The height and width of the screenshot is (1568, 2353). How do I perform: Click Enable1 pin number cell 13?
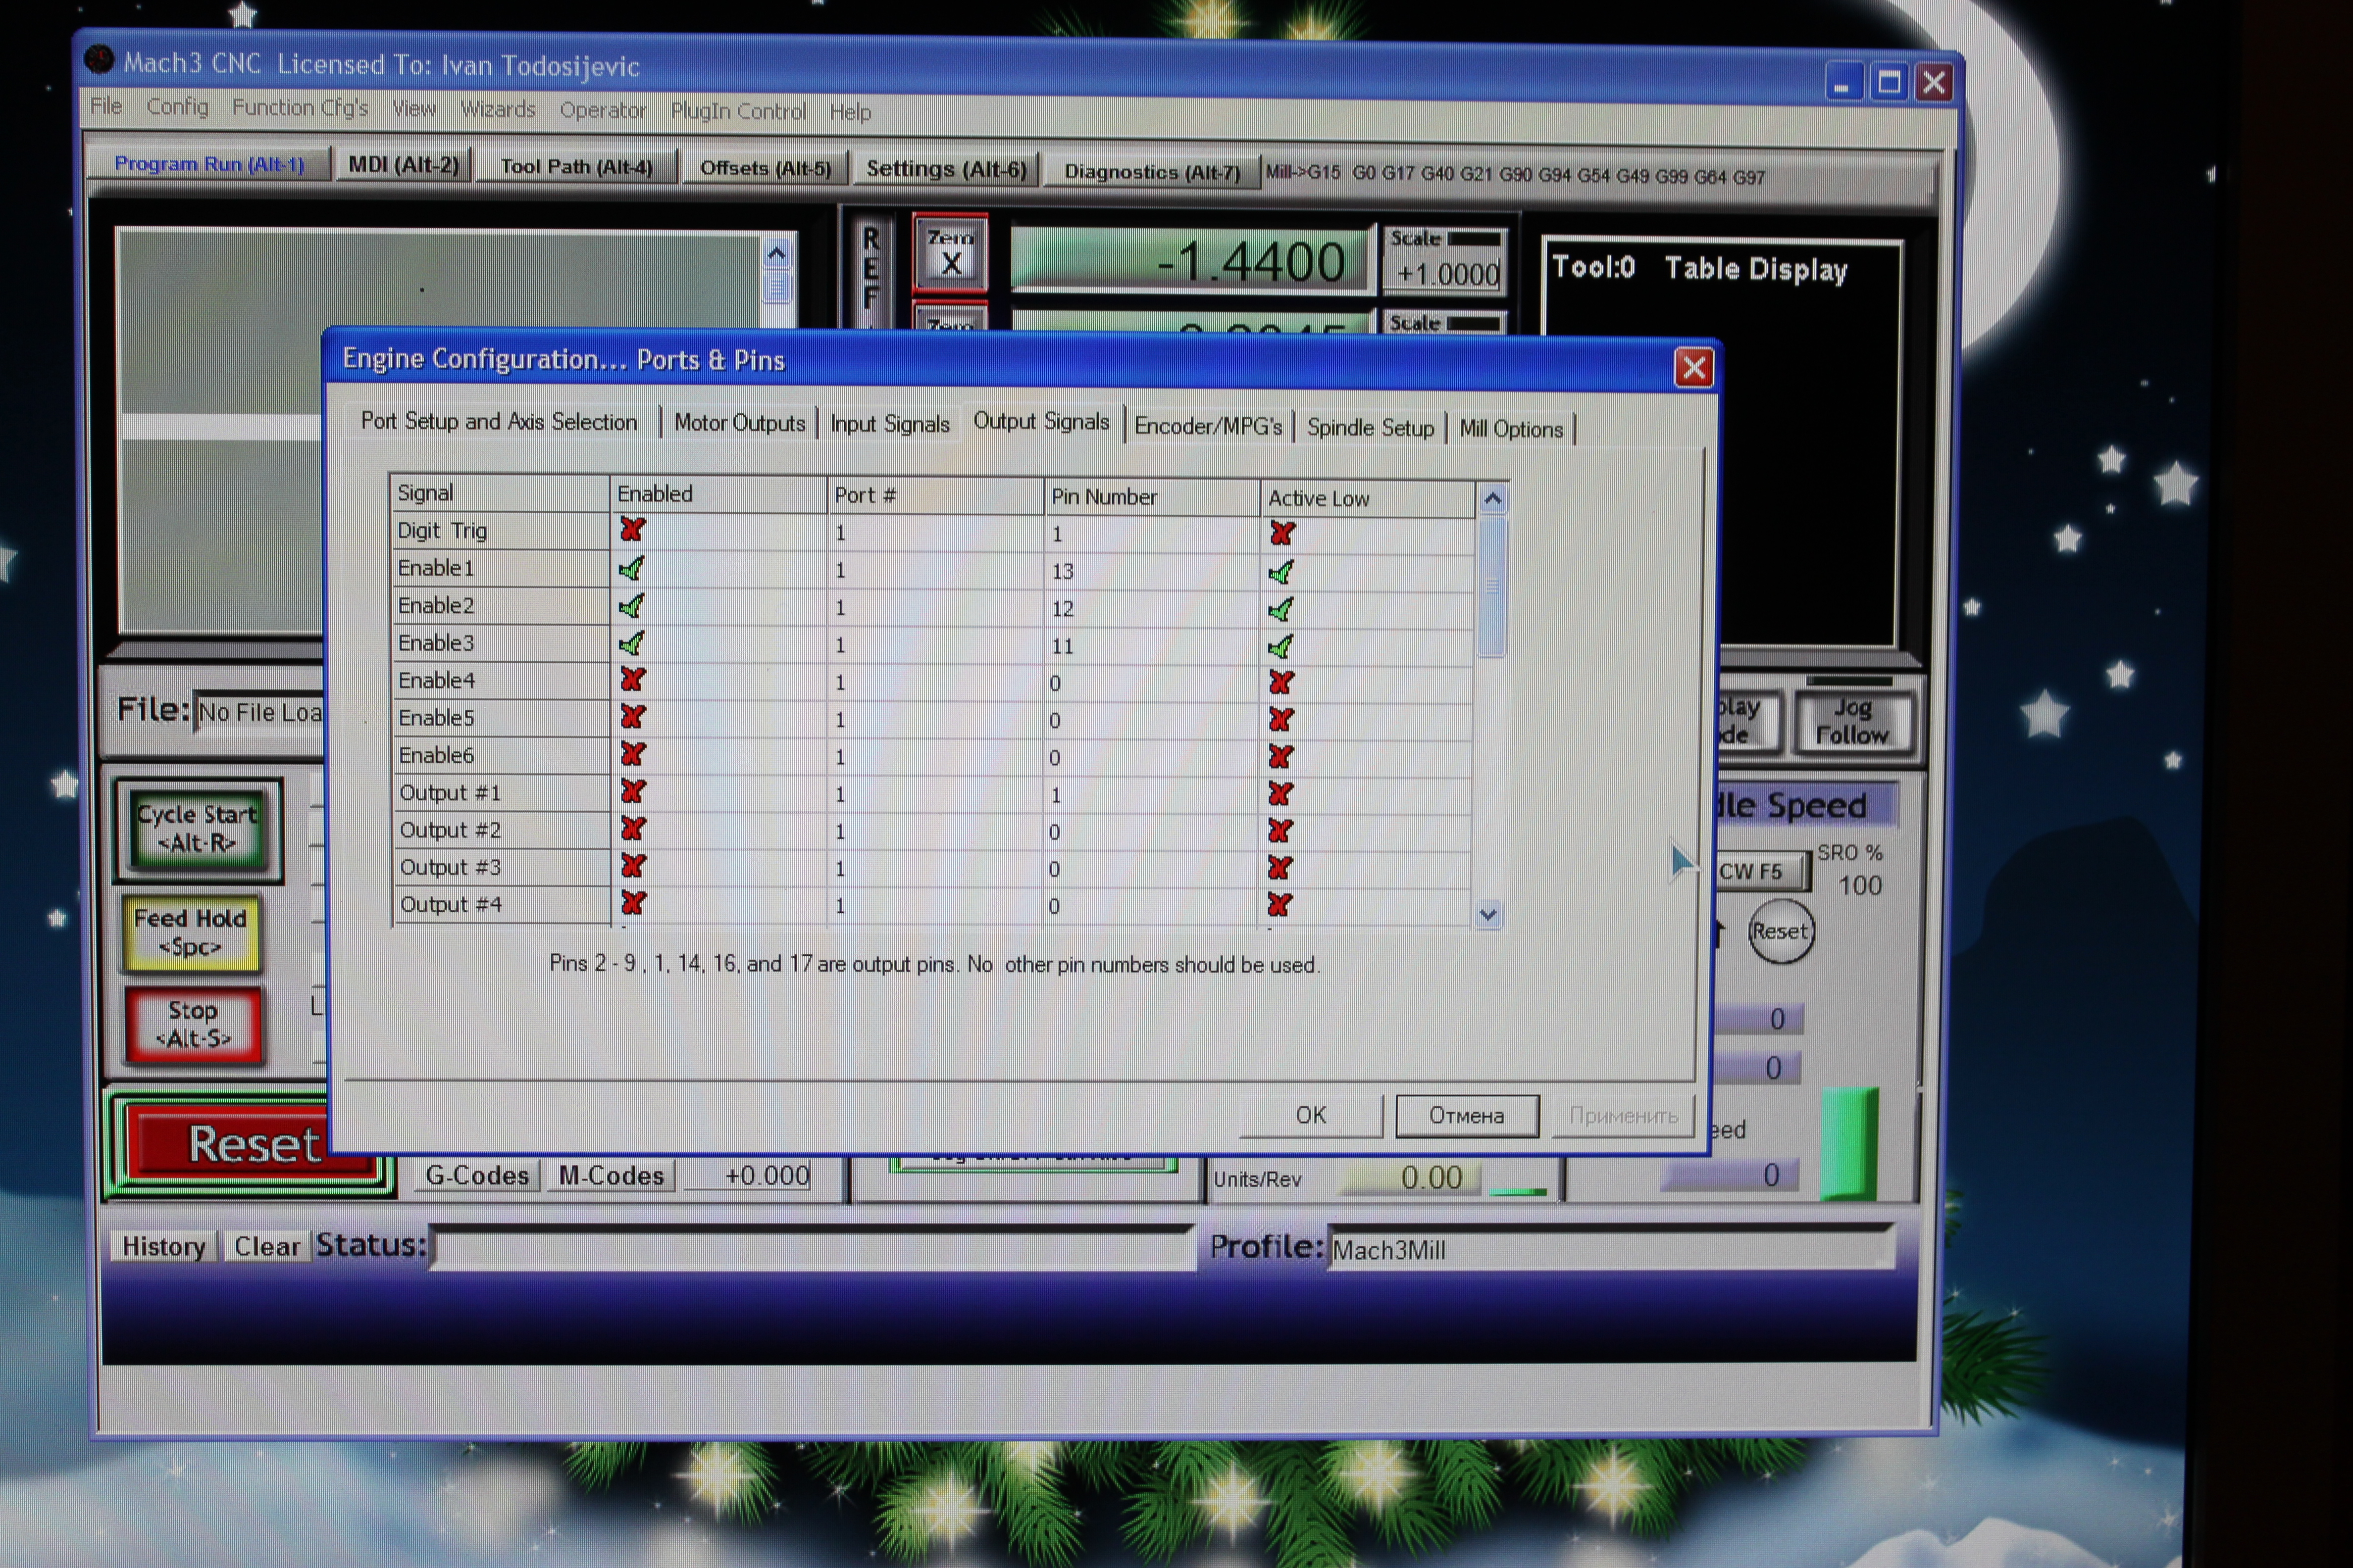(x=1063, y=571)
